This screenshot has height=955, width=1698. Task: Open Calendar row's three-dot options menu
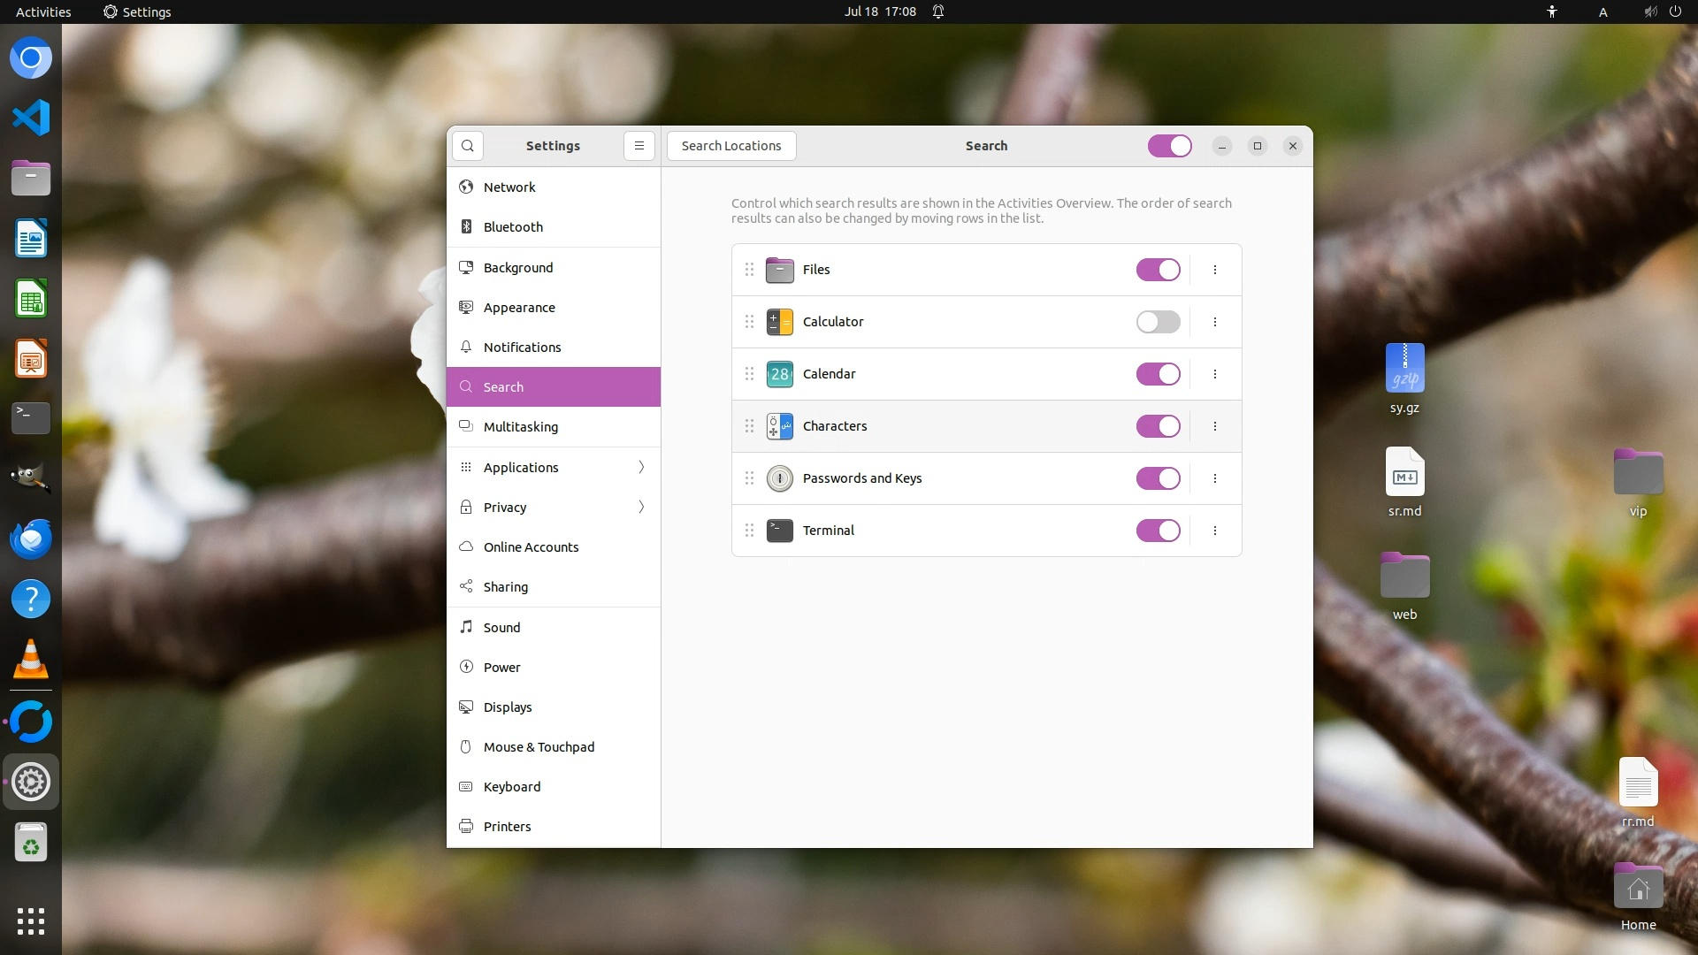tap(1214, 374)
